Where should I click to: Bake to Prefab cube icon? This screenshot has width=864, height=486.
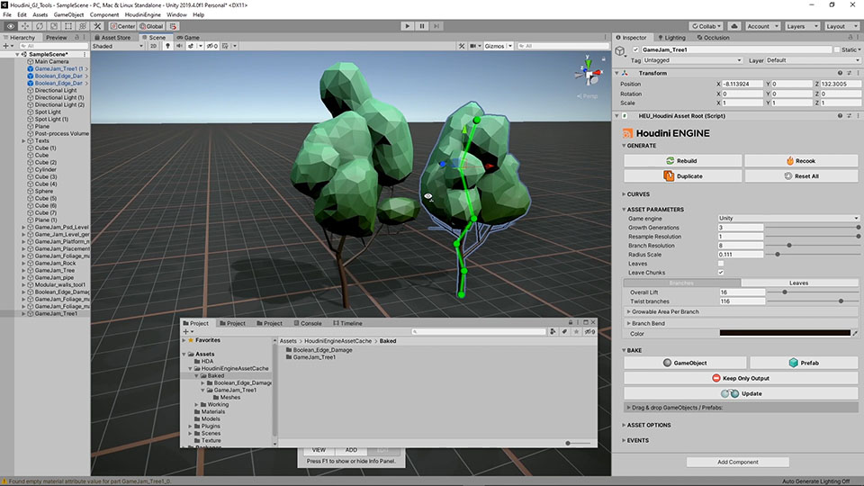click(x=794, y=363)
